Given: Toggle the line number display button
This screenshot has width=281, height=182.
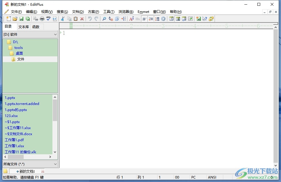Looking at the screenshot, I should click(157, 19).
